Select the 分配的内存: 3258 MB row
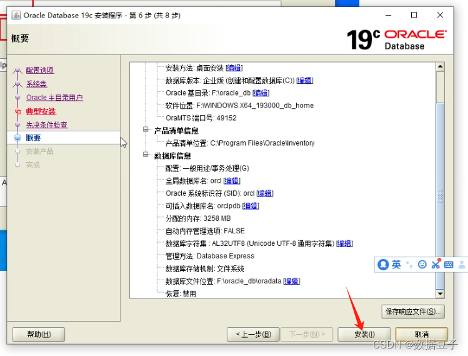 tap(198, 218)
